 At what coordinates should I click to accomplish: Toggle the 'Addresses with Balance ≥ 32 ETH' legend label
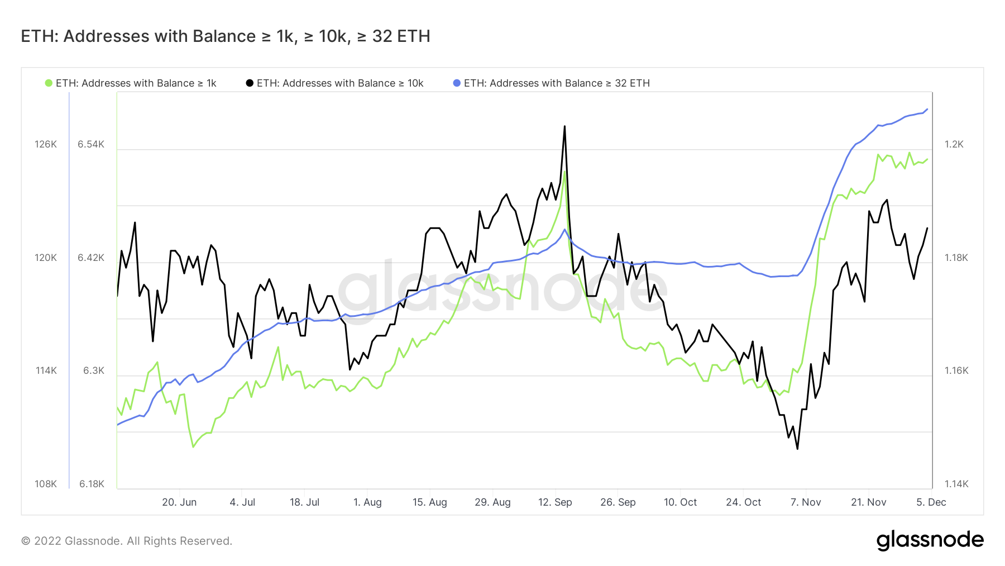(557, 83)
